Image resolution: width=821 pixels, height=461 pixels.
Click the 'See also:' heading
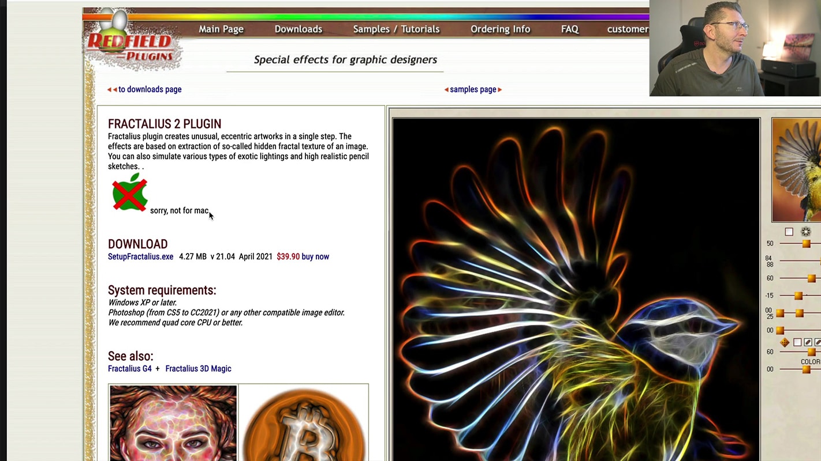click(130, 356)
